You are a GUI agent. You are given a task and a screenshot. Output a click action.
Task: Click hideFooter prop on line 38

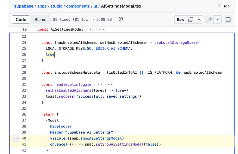pyautogui.click(x=61, y=126)
